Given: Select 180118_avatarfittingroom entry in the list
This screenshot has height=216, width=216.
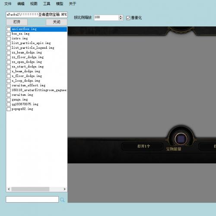Looking at the screenshot, I should click(x=39, y=90).
